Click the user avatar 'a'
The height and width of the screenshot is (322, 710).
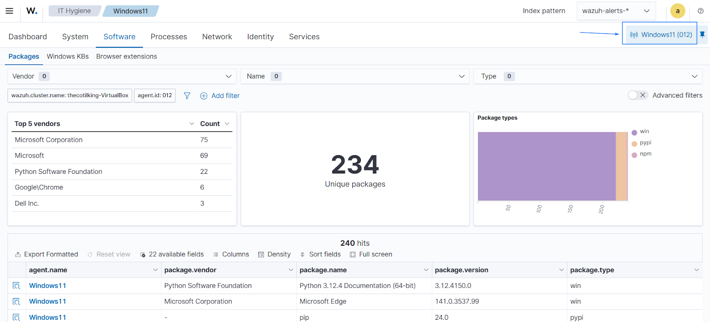(x=678, y=11)
